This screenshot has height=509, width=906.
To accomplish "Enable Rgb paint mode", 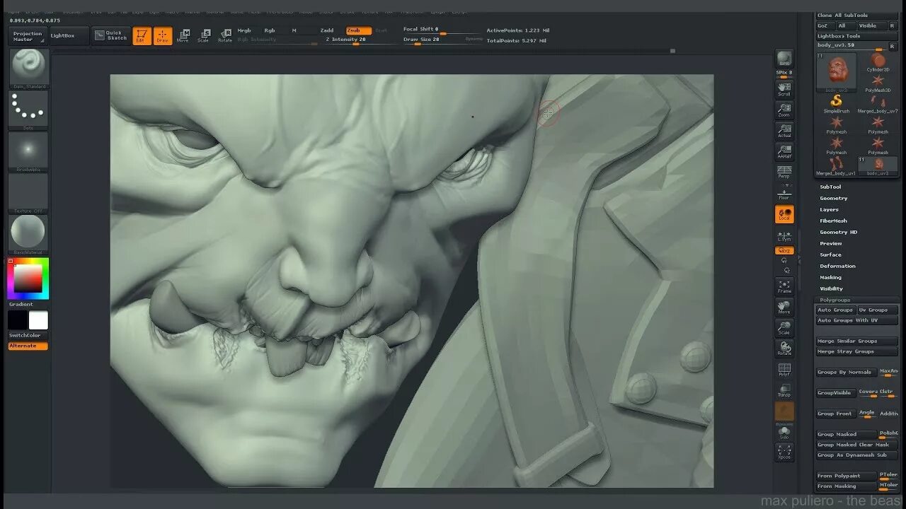I will (x=270, y=30).
